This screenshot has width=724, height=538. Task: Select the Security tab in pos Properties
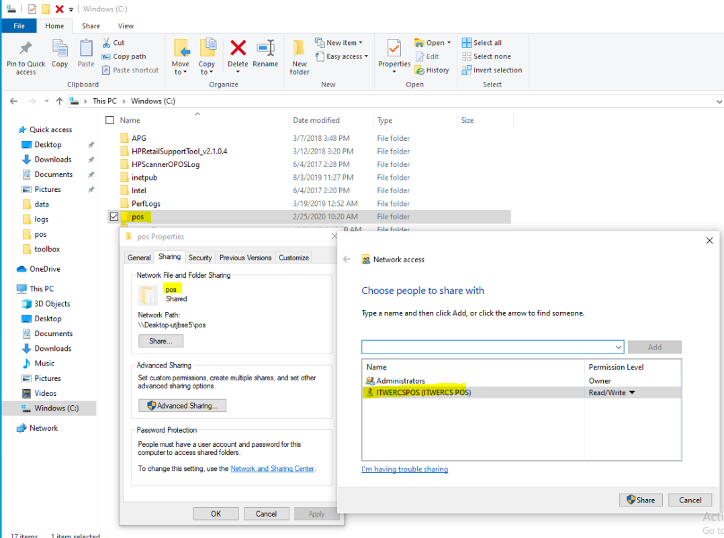click(x=200, y=257)
